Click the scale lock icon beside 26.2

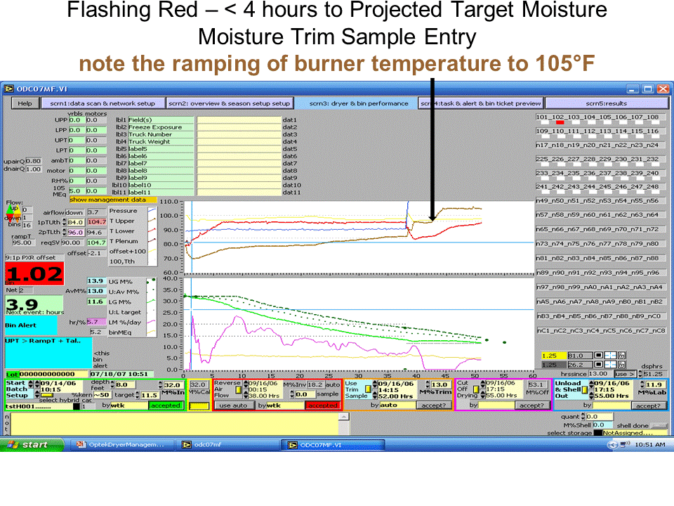598,365
